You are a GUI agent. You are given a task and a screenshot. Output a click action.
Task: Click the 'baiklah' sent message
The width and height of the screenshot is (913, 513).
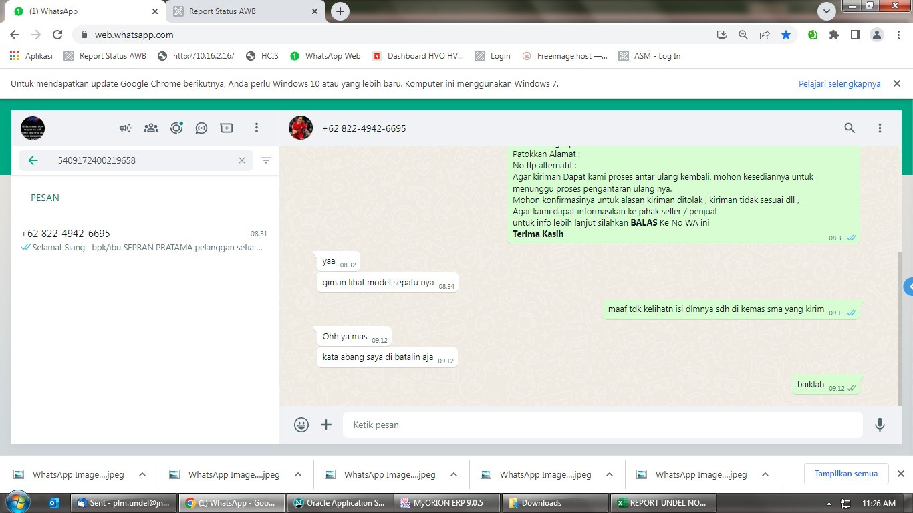(827, 385)
